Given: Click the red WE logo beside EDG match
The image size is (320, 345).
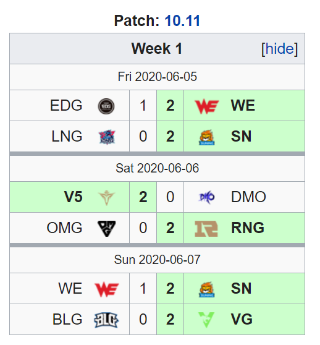Looking at the screenshot, I should coord(207,106).
